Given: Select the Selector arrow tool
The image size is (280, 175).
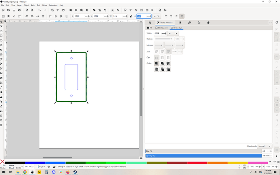Looking at the screenshot, I should pos(1,22).
